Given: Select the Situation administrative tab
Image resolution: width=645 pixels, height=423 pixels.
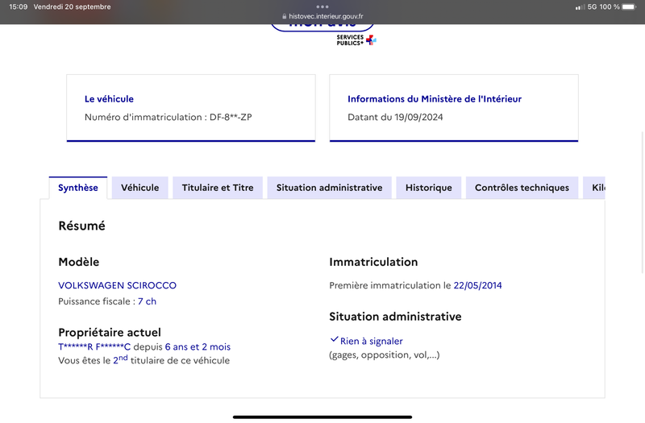Looking at the screenshot, I should [329, 188].
